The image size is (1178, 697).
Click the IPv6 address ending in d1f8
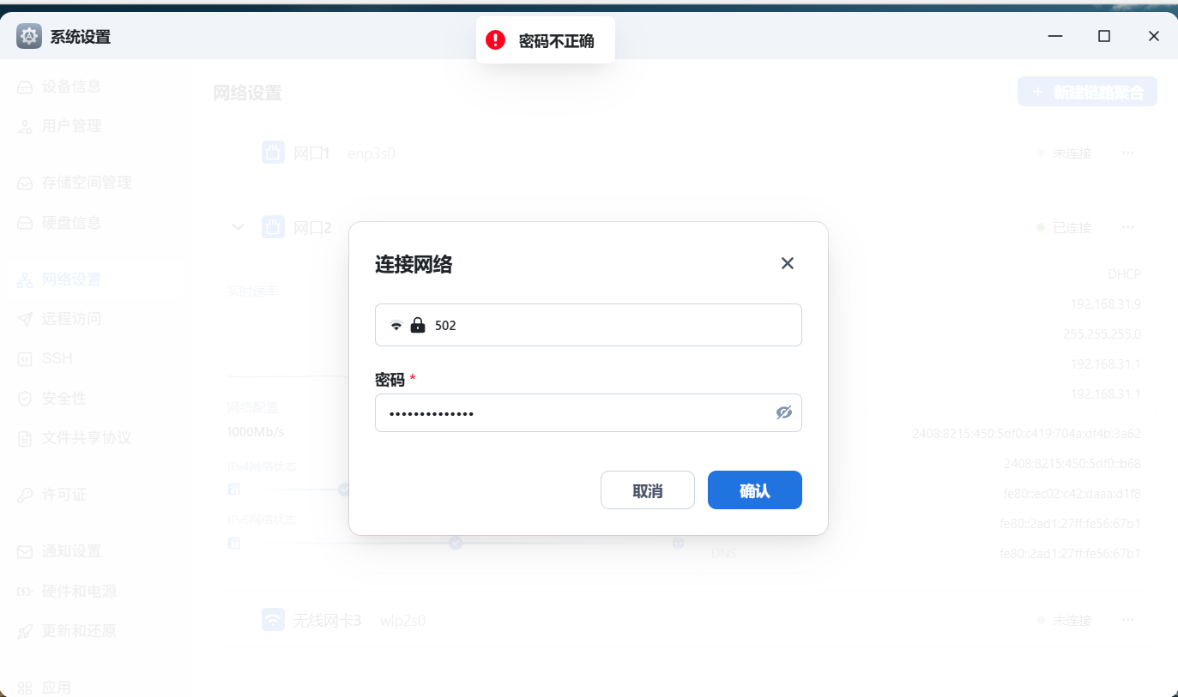(1072, 494)
